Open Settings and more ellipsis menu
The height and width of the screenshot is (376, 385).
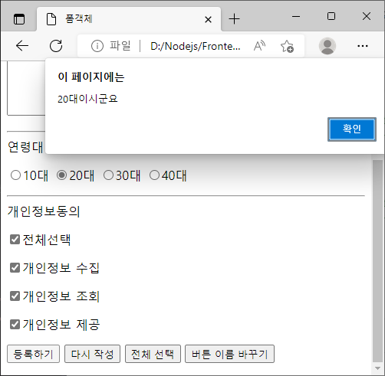click(363, 46)
